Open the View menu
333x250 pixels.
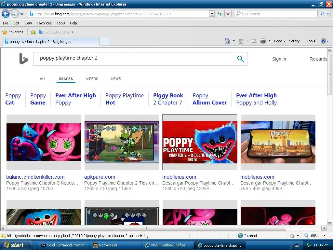pos(28,23)
